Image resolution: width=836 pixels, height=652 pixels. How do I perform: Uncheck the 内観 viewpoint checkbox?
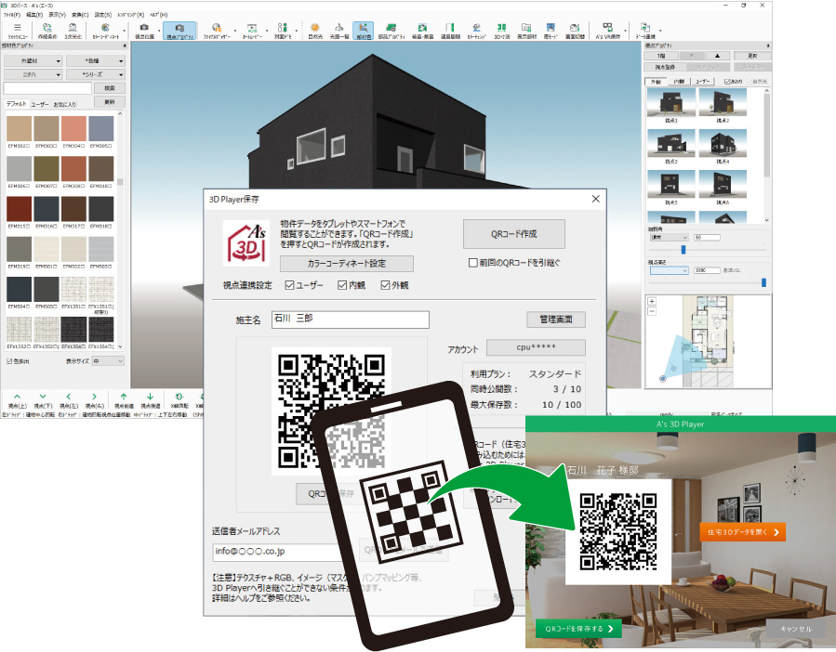pos(342,285)
